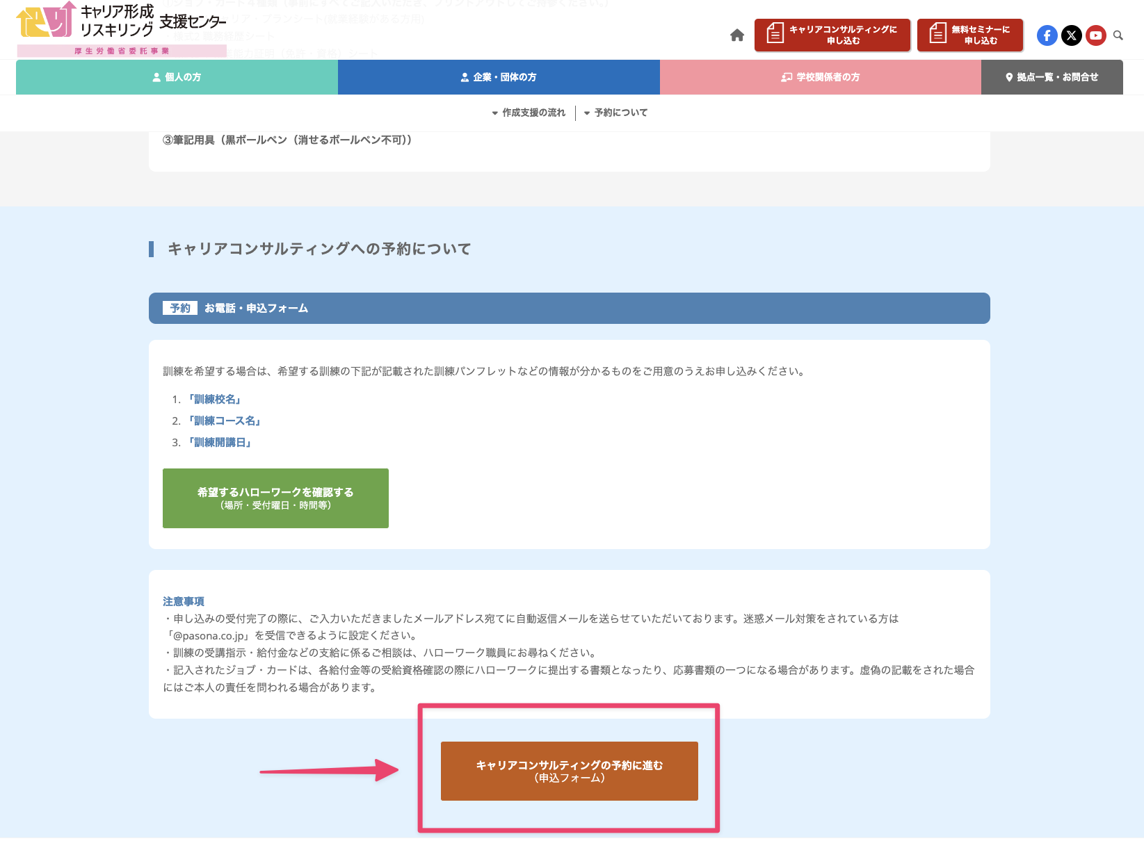Select the person icon on 個人の方 tab
Screen dimensions: 1144x841
[x=155, y=77]
